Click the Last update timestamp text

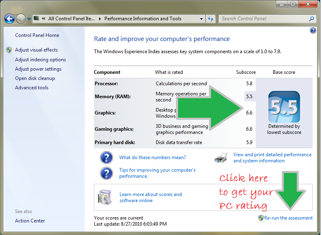[x=130, y=224]
